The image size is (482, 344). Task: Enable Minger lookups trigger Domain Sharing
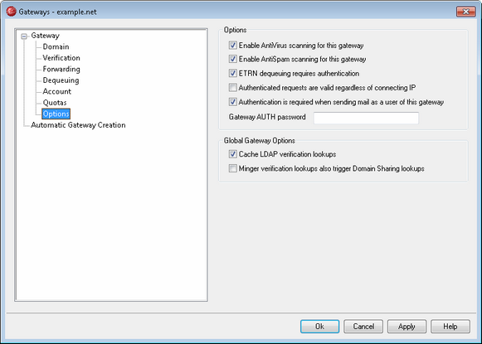coord(232,168)
